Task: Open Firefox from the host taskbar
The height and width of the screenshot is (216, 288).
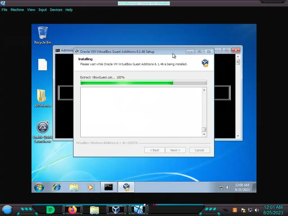Action: 72,210
